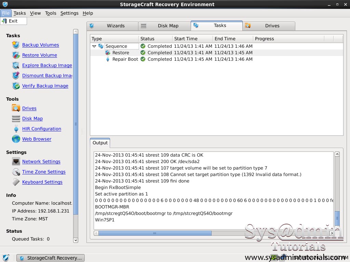Click the HIR Configuration plug icon
350x262 pixels.
click(x=16, y=129)
